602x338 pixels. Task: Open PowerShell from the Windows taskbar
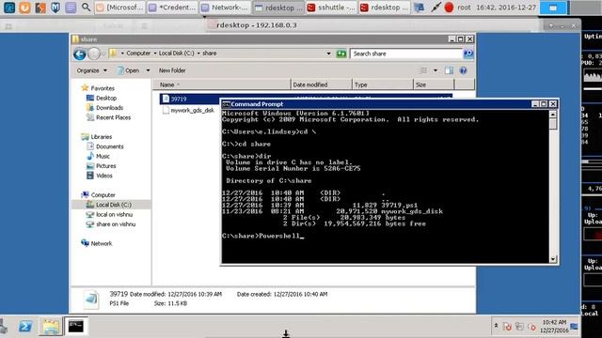25,327
